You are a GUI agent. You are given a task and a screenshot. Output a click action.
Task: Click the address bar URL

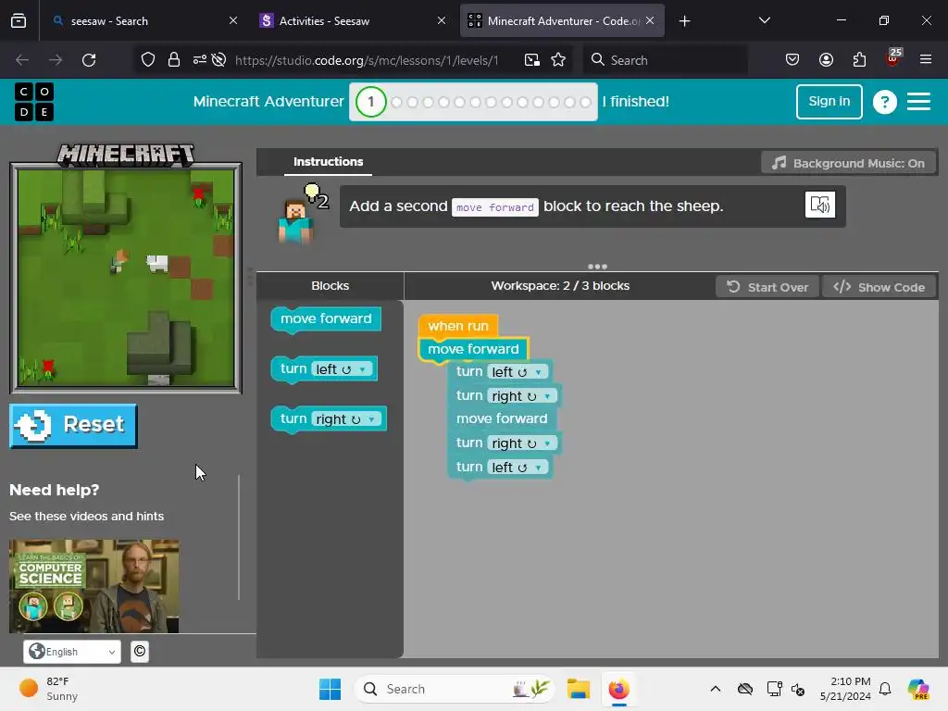367,60
